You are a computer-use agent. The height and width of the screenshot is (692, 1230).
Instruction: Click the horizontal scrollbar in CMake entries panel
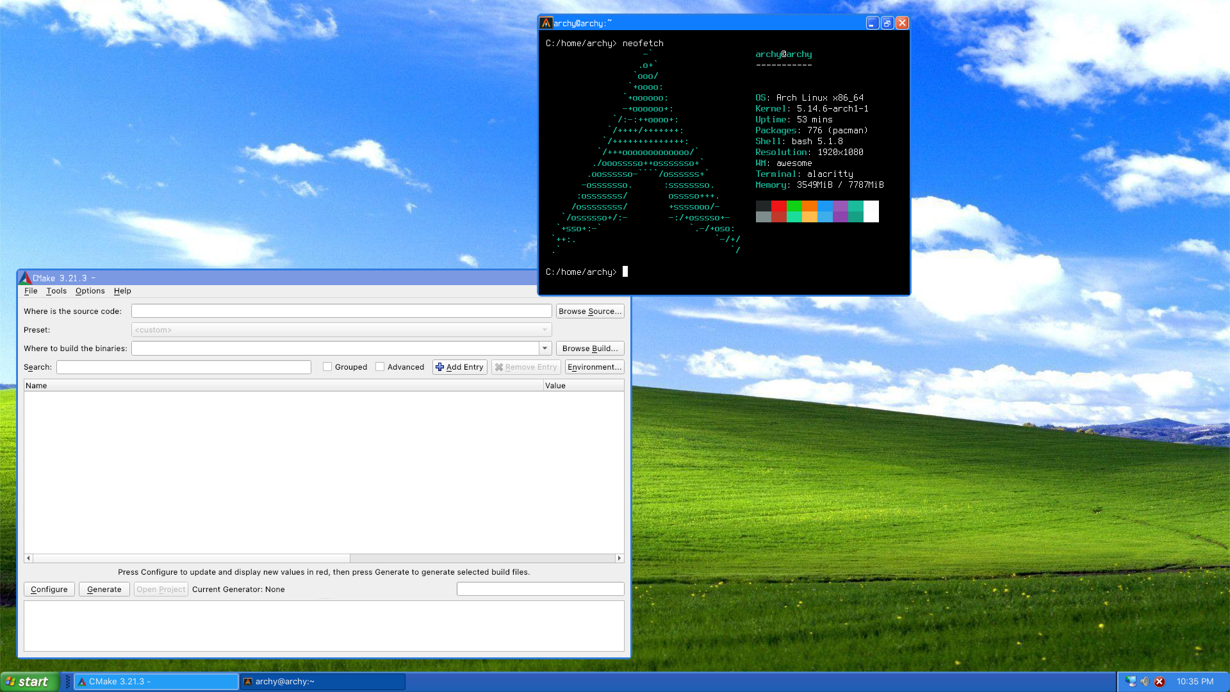click(x=324, y=557)
